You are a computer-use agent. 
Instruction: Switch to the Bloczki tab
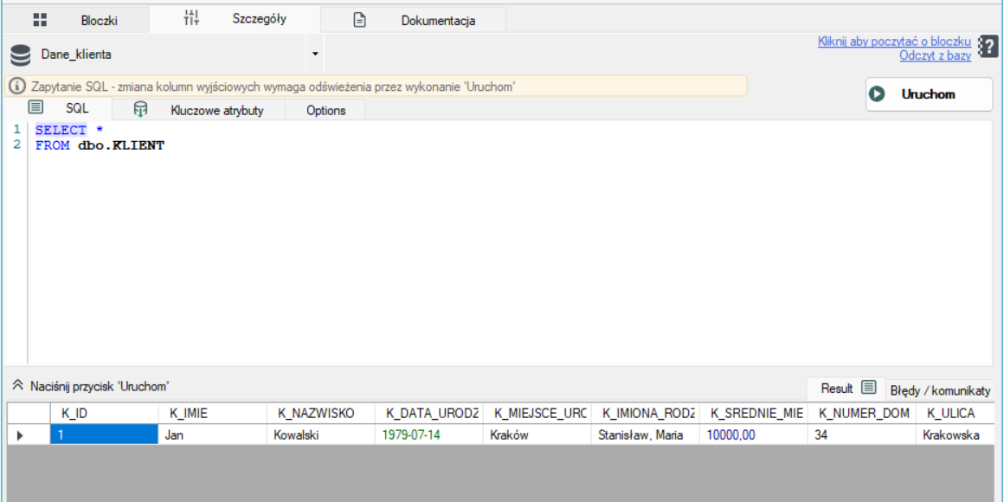[75, 20]
